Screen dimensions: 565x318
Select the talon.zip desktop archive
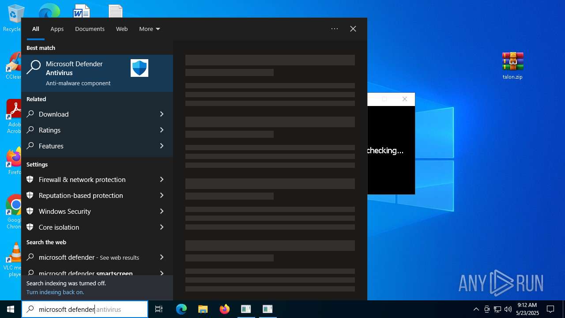[x=512, y=66]
